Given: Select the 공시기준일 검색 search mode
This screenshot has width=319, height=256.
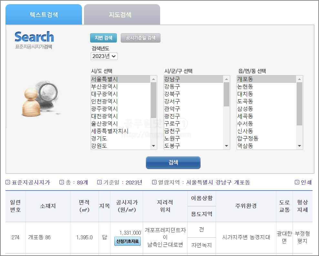Looking at the screenshot, I should click(140, 38).
